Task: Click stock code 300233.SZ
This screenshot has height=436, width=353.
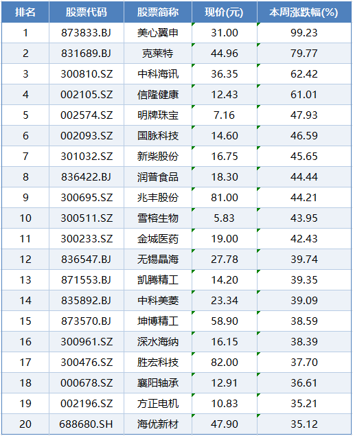Action: [x=87, y=238]
